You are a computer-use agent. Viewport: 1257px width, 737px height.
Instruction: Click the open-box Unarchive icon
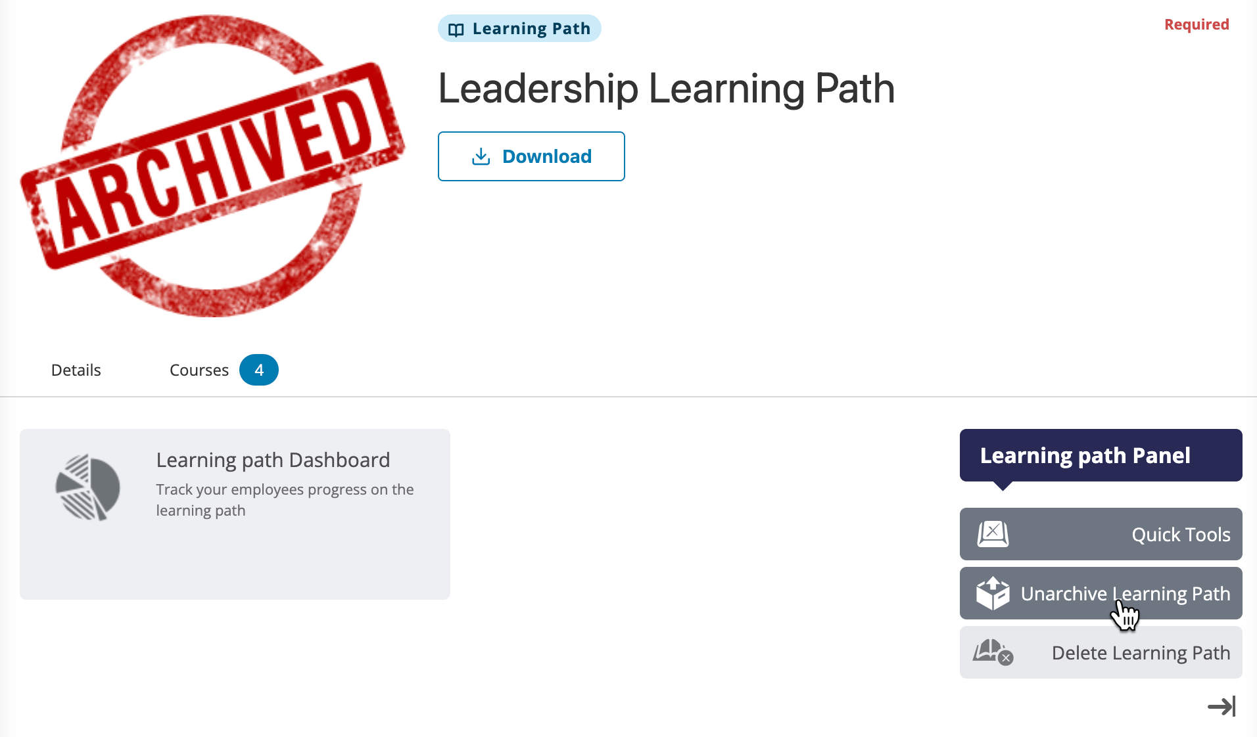993,593
